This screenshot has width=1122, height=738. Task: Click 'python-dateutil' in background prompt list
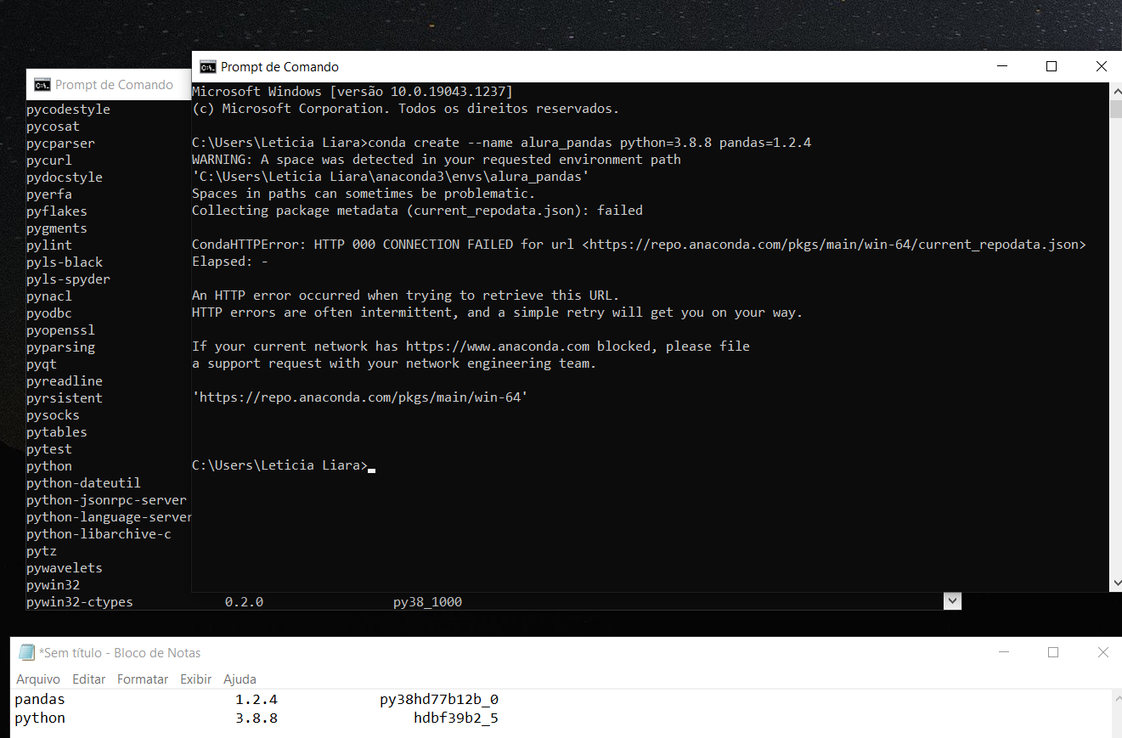(83, 483)
